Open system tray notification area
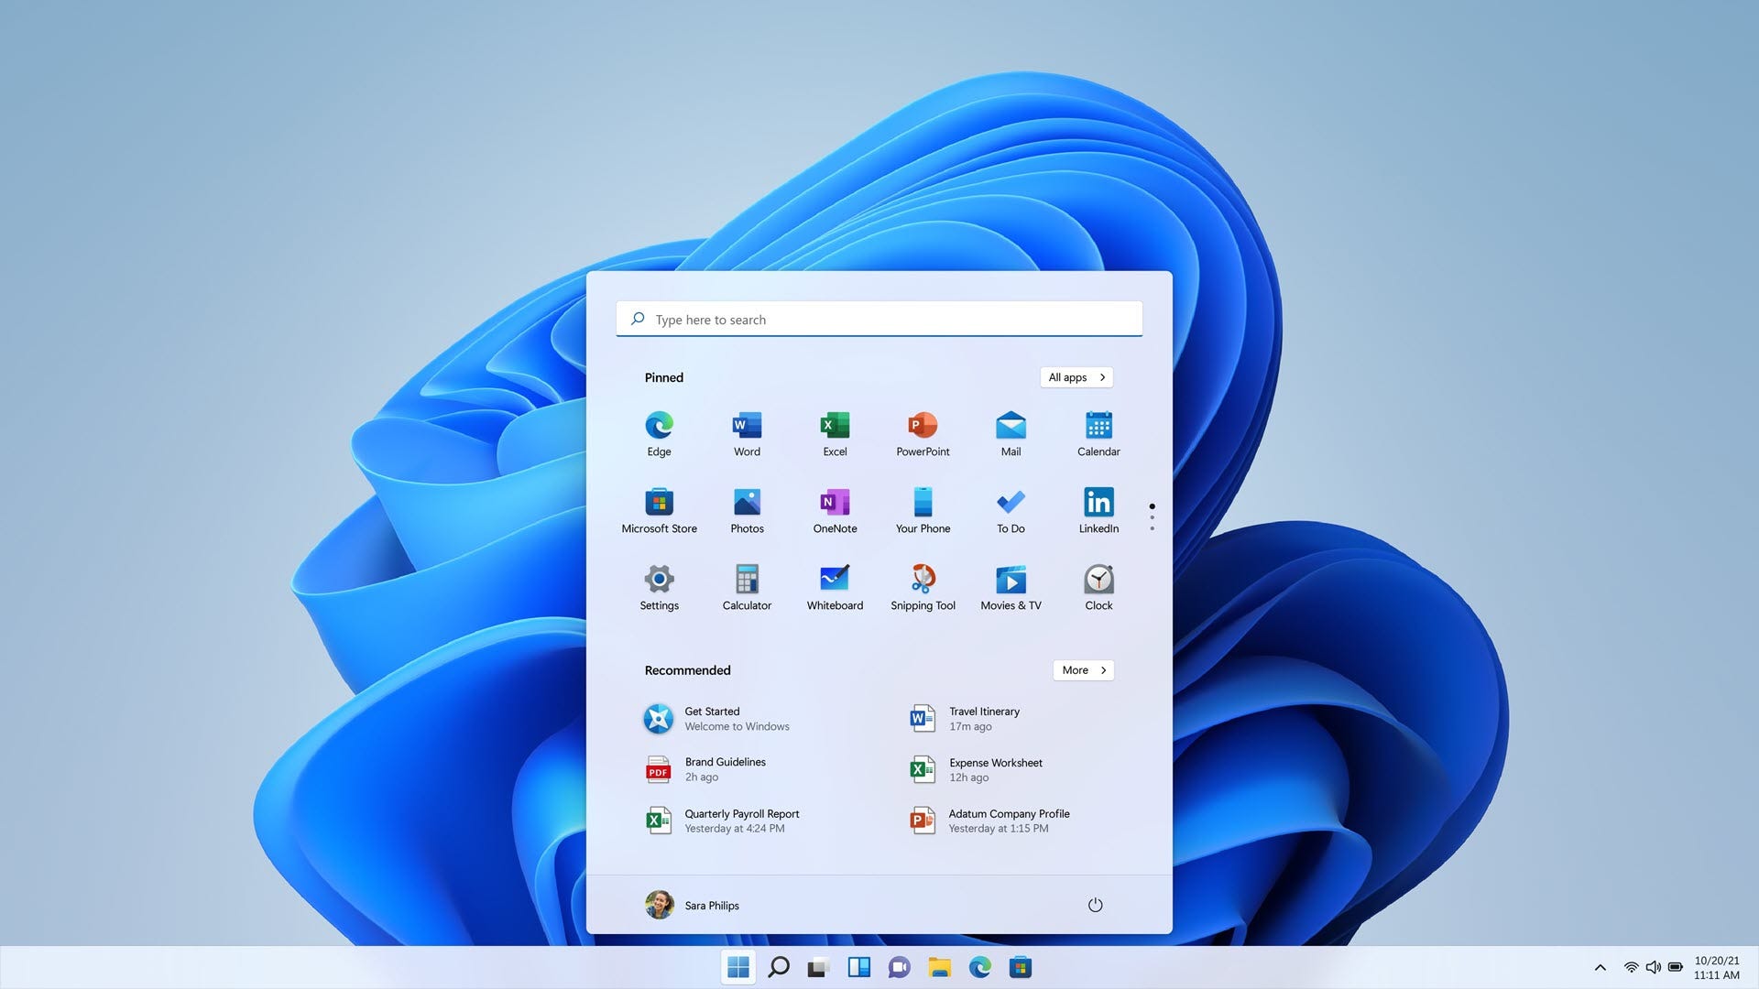The image size is (1759, 989). [x=1599, y=967]
